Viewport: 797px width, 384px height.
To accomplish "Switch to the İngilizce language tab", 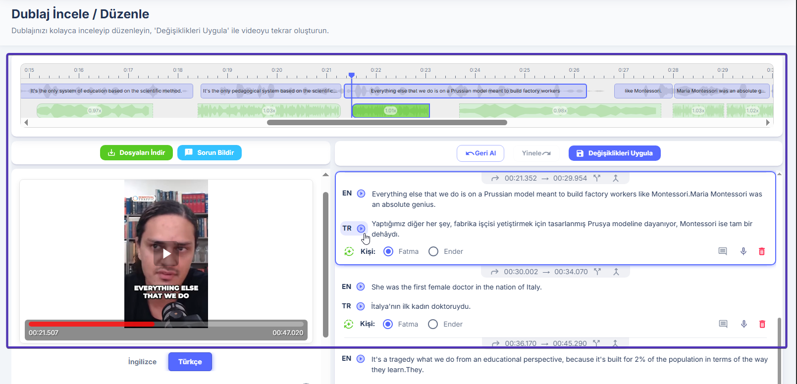I will coord(142,362).
